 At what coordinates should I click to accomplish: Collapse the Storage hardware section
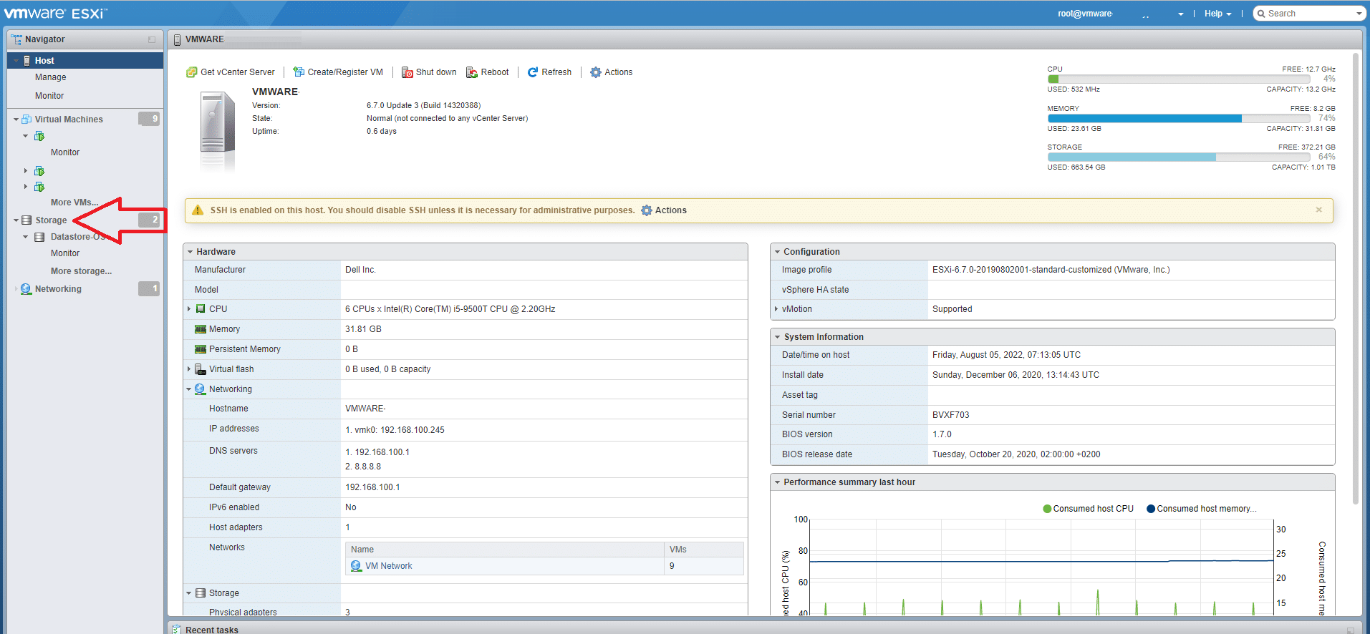(x=189, y=593)
